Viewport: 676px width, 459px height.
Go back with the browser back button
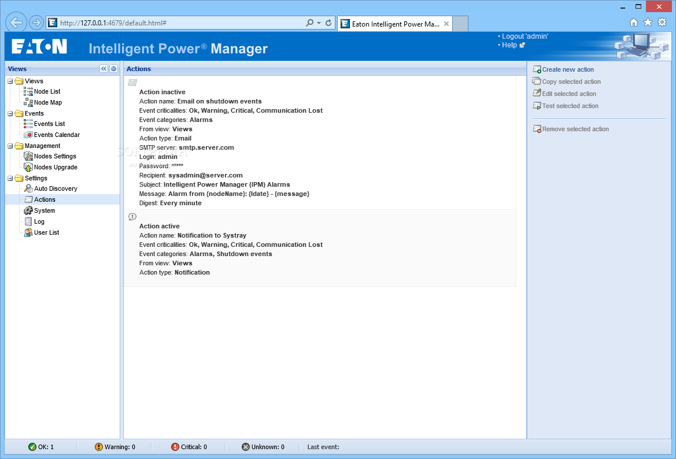16,22
